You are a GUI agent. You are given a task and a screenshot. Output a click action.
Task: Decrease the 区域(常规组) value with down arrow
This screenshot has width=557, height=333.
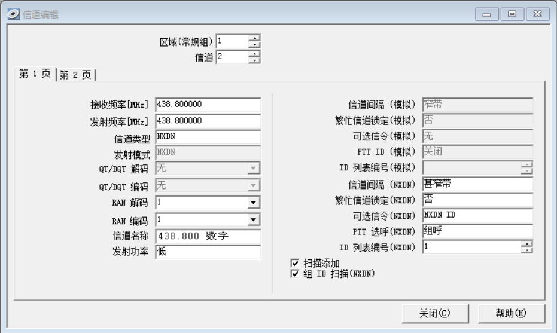point(255,45)
